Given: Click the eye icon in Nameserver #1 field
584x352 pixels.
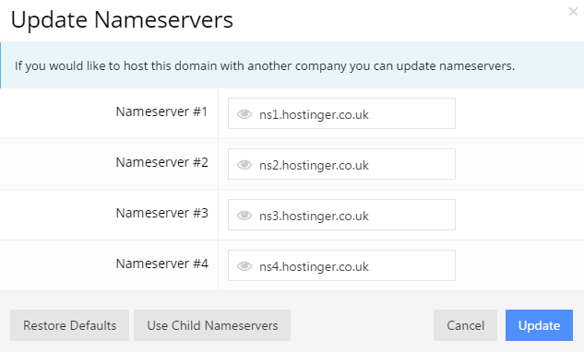Looking at the screenshot, I should click(x=244, y=114).
